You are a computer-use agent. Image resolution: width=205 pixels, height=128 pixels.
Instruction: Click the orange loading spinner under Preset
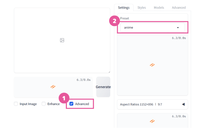coord(152,65)
